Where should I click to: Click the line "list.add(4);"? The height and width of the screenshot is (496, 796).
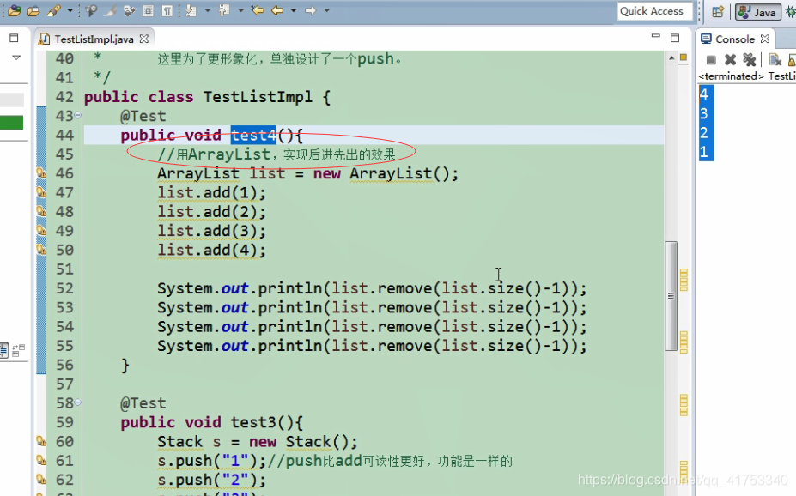[211, 250]
